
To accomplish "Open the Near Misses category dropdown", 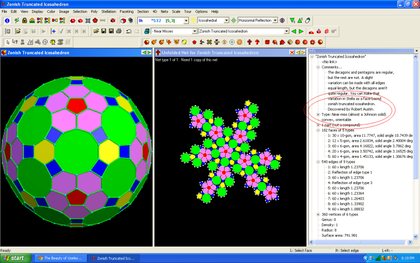I will 194,31.
